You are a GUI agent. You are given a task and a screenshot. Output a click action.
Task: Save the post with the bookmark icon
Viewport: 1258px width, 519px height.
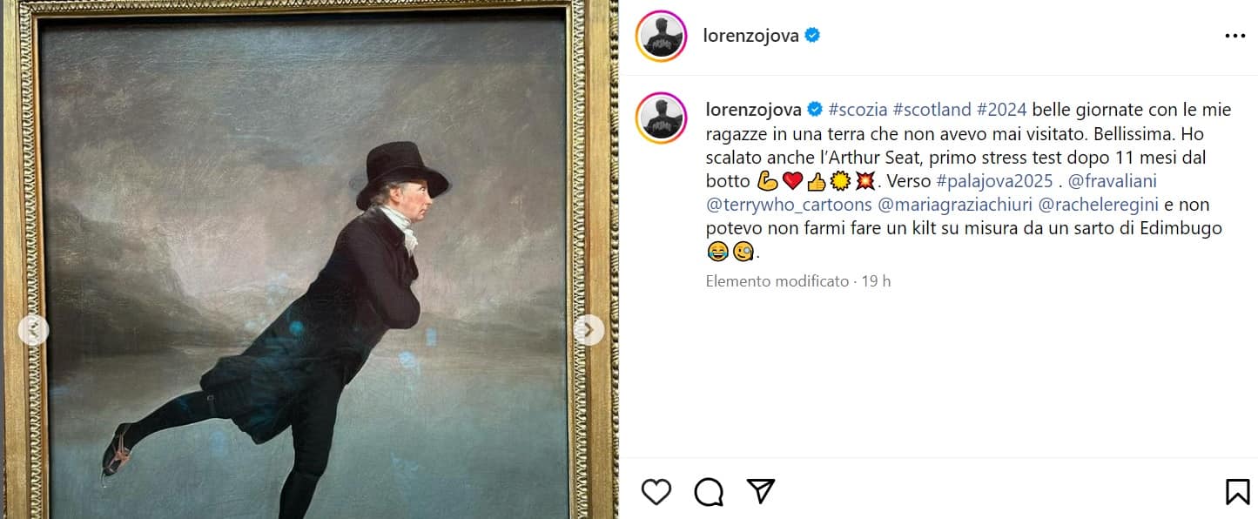point(1236,492)
